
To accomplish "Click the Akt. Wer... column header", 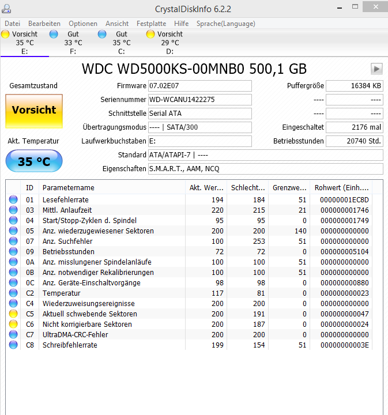I will (206, 188).
